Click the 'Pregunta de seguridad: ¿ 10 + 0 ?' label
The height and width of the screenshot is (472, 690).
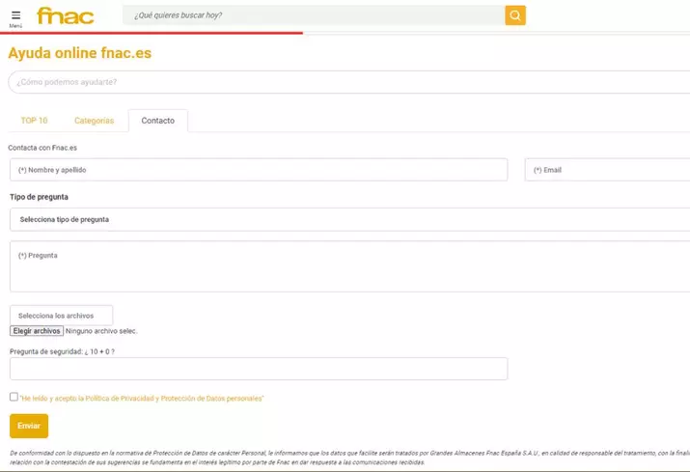coord(62,351)
